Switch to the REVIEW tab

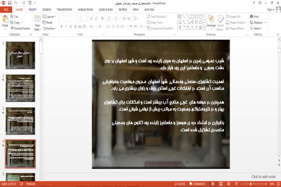coord(123,9)
